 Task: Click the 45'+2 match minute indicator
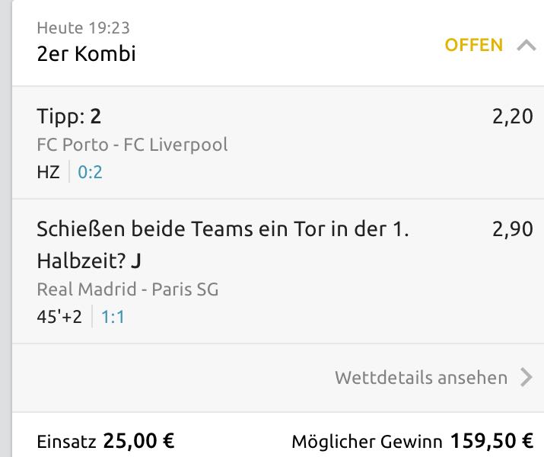pos(59,317)
